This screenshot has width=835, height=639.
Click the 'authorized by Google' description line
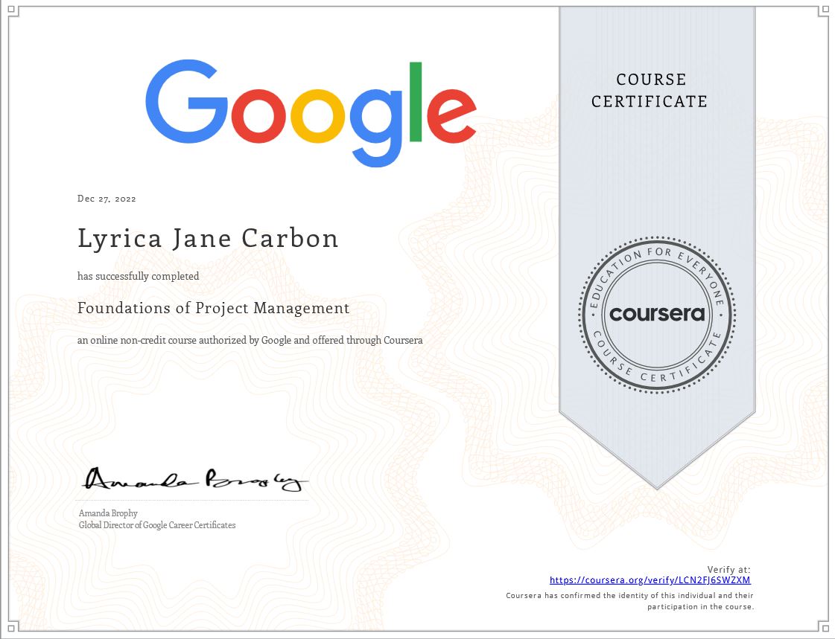pos(250,340)
